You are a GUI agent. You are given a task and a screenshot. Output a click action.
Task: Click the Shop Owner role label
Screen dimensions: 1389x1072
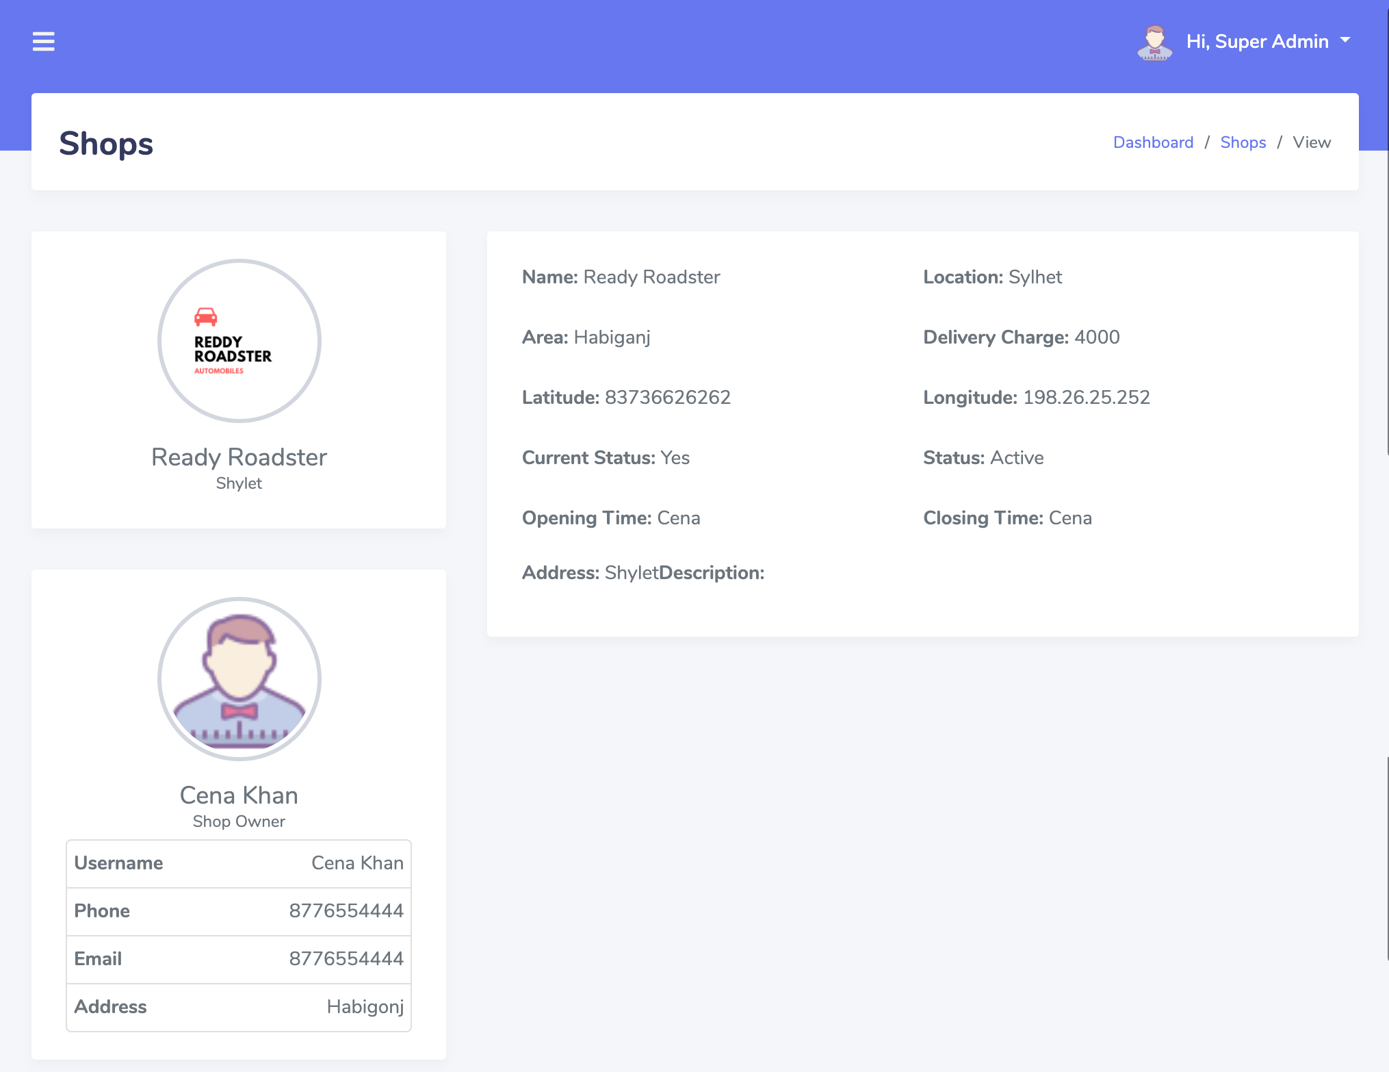[x=239, y=821]
